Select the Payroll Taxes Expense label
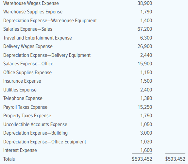 pyautogui.click(x=25, y=107)
